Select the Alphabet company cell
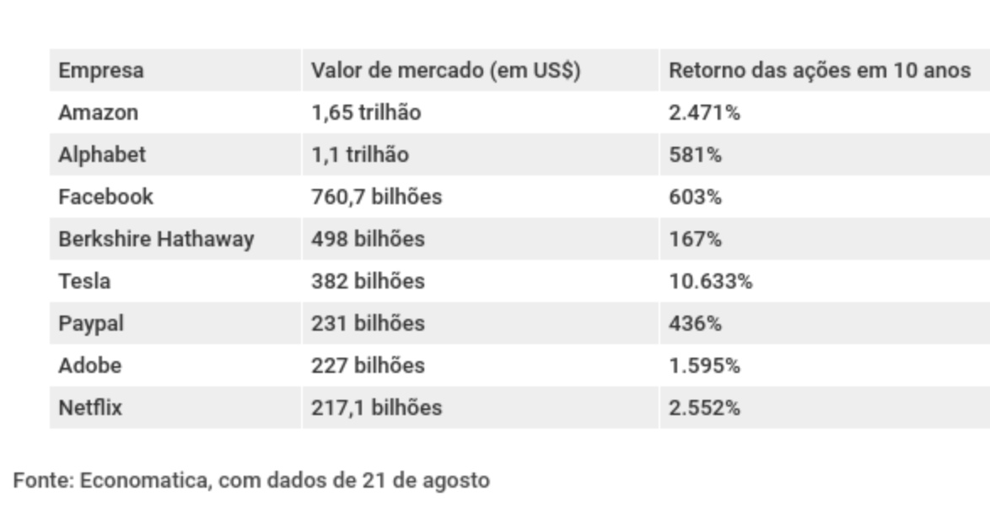This screenshot has width=990, height=518. [x=102, y=155]
